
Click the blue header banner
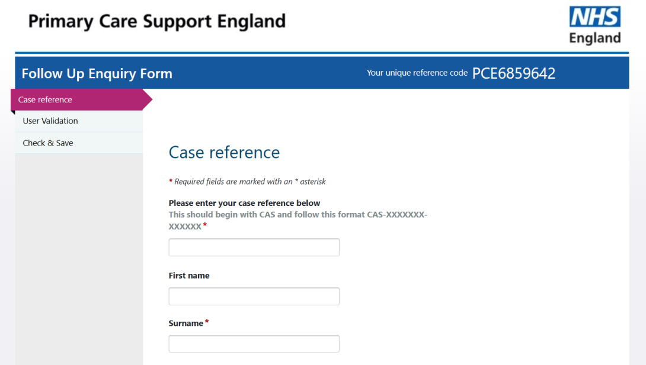[x=296, y=73]
